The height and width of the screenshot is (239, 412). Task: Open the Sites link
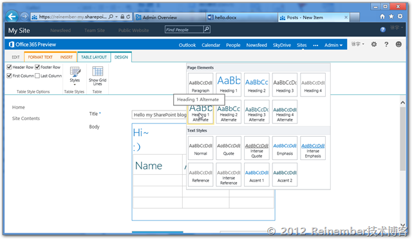302,45
